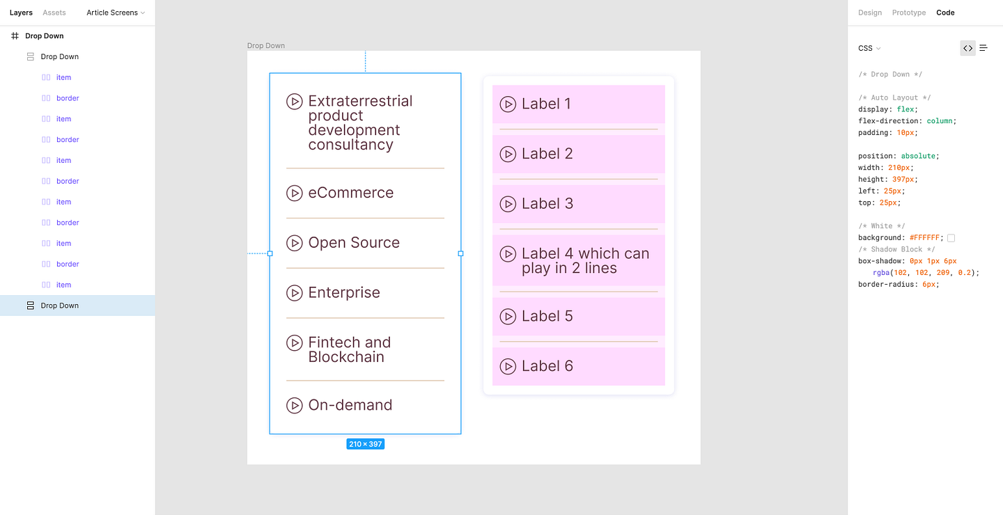Click the play icon beside Open Source
The height and width of the screenshot is (515, 1003).
pyautogui.click(x=295, y=243)
